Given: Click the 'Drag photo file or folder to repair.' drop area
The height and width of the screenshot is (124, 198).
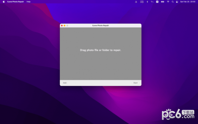Looking at the screenshot, I should pos(101,54).
